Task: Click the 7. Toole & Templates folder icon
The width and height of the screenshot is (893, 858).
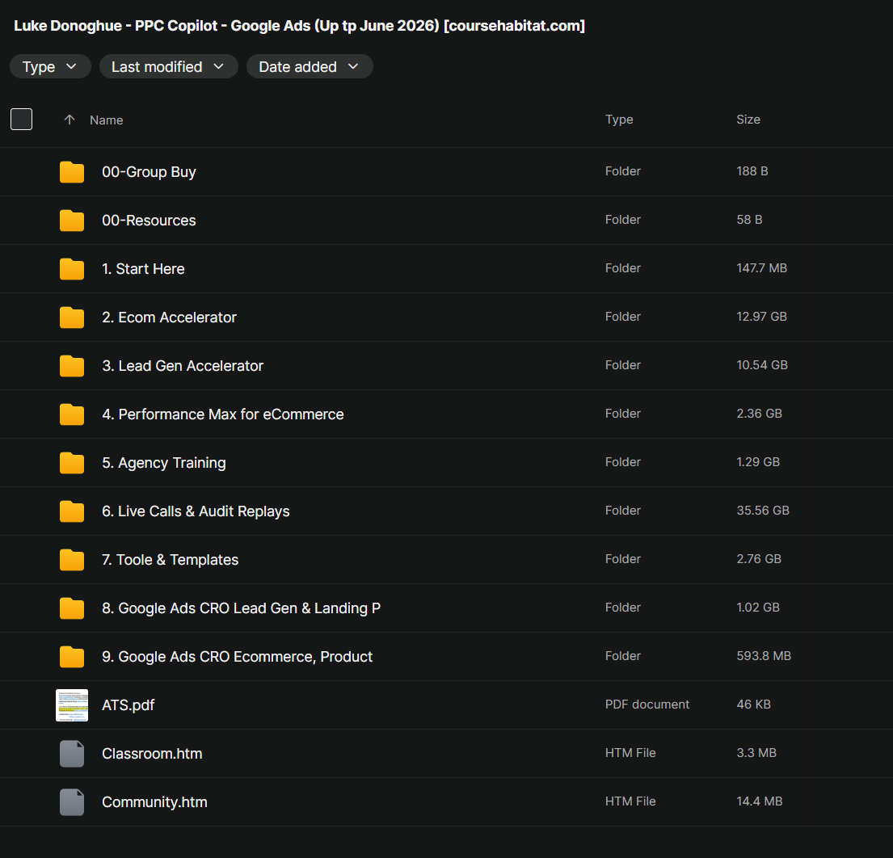Action: pyautogui.click(x=72, y=559)
